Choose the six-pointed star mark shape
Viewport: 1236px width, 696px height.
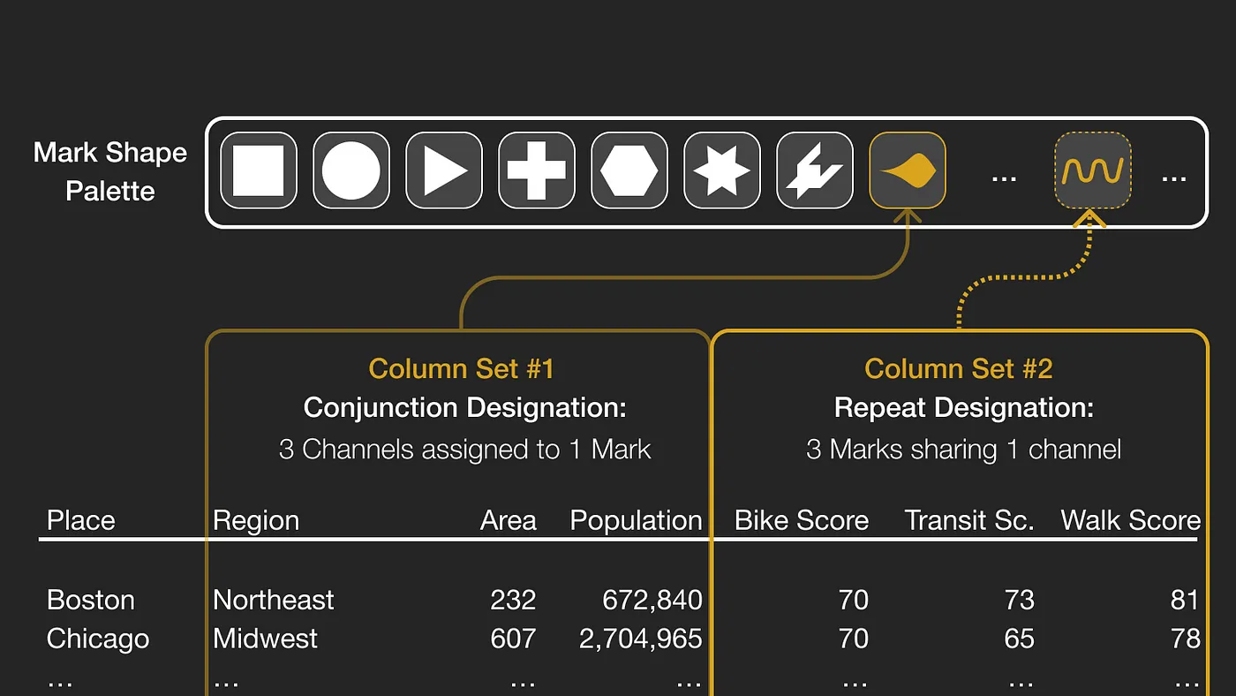pyautogui.click(x=721, y=170)
